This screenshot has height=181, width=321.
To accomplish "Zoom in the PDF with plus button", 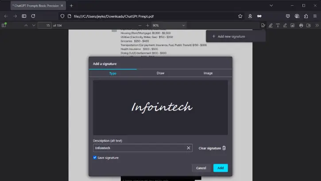I will coord(147,25).
